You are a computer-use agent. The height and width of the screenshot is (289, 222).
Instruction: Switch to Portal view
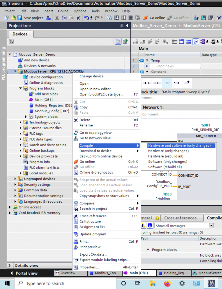(24, 273)
